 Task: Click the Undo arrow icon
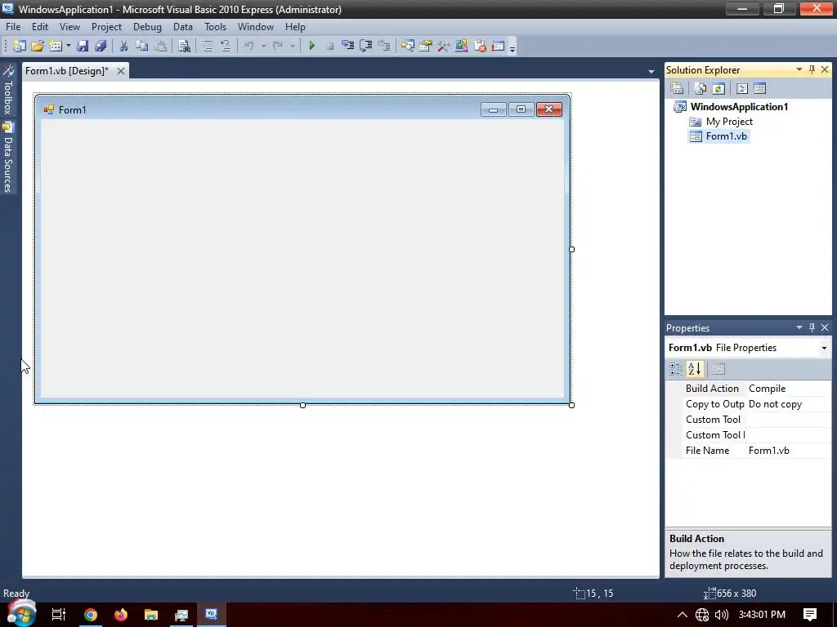(x=248, y=46)
